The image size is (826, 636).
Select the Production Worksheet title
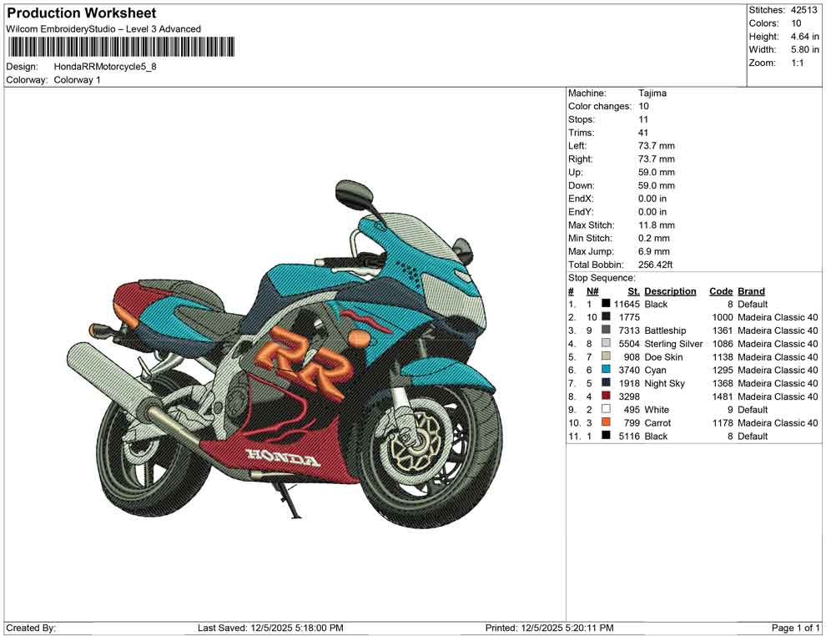click(81, 13)
